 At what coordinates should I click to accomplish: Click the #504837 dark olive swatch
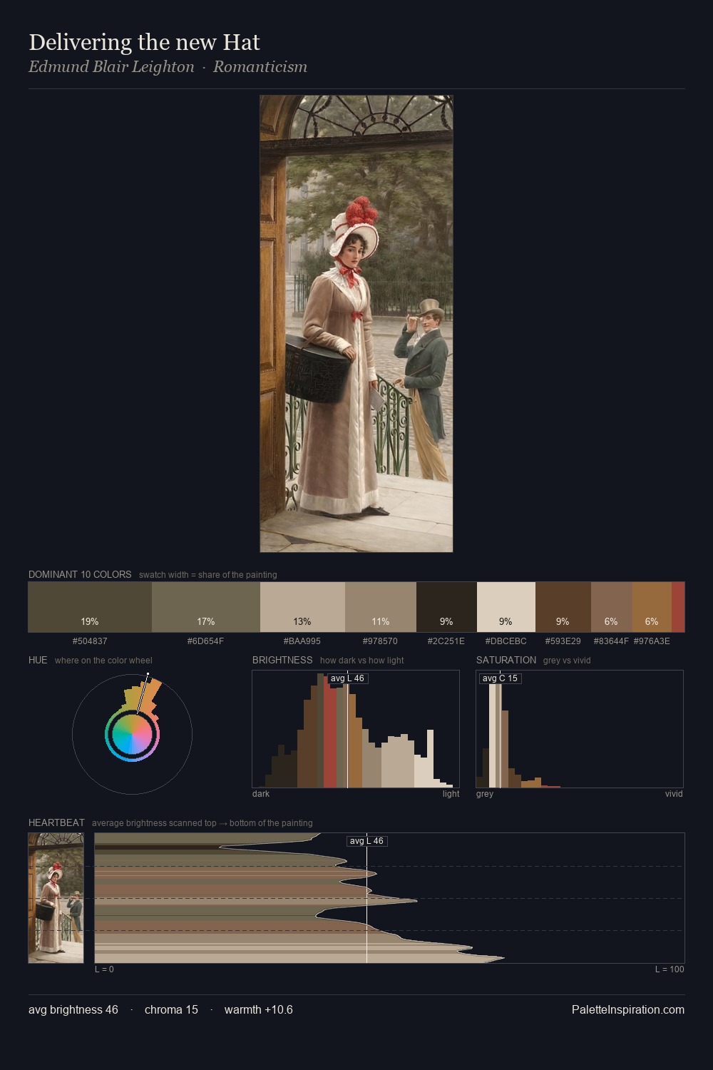[90, 607]
